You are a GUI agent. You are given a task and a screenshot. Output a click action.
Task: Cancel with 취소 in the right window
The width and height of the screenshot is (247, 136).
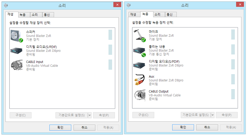(x=207, y=127)
